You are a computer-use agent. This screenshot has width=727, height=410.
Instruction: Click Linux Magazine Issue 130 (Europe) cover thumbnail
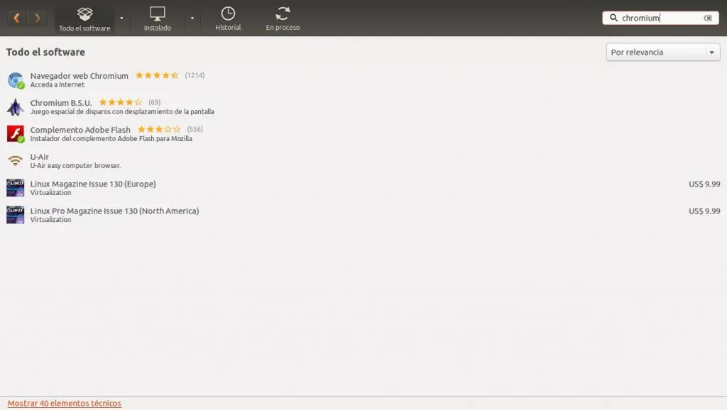tap(16, 188)
